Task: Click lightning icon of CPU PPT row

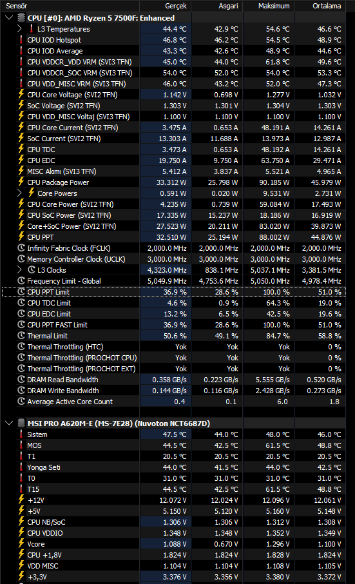Action: 21,237
